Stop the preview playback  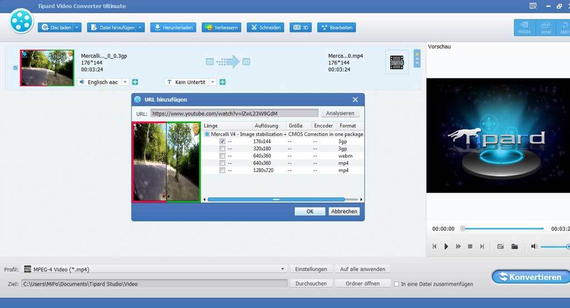click(x=470, y=247)
